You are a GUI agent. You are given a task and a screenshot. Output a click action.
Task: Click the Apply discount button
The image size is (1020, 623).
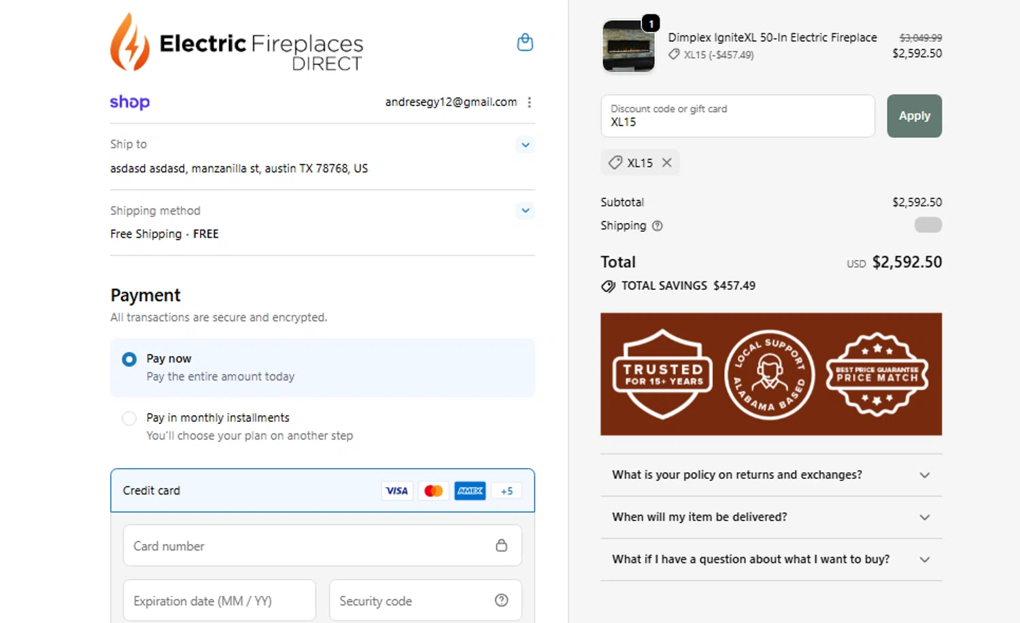coord(914,116)
